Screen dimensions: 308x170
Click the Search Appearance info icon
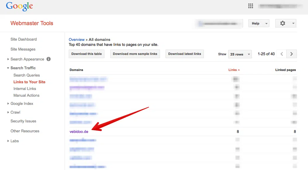(49, 59)
